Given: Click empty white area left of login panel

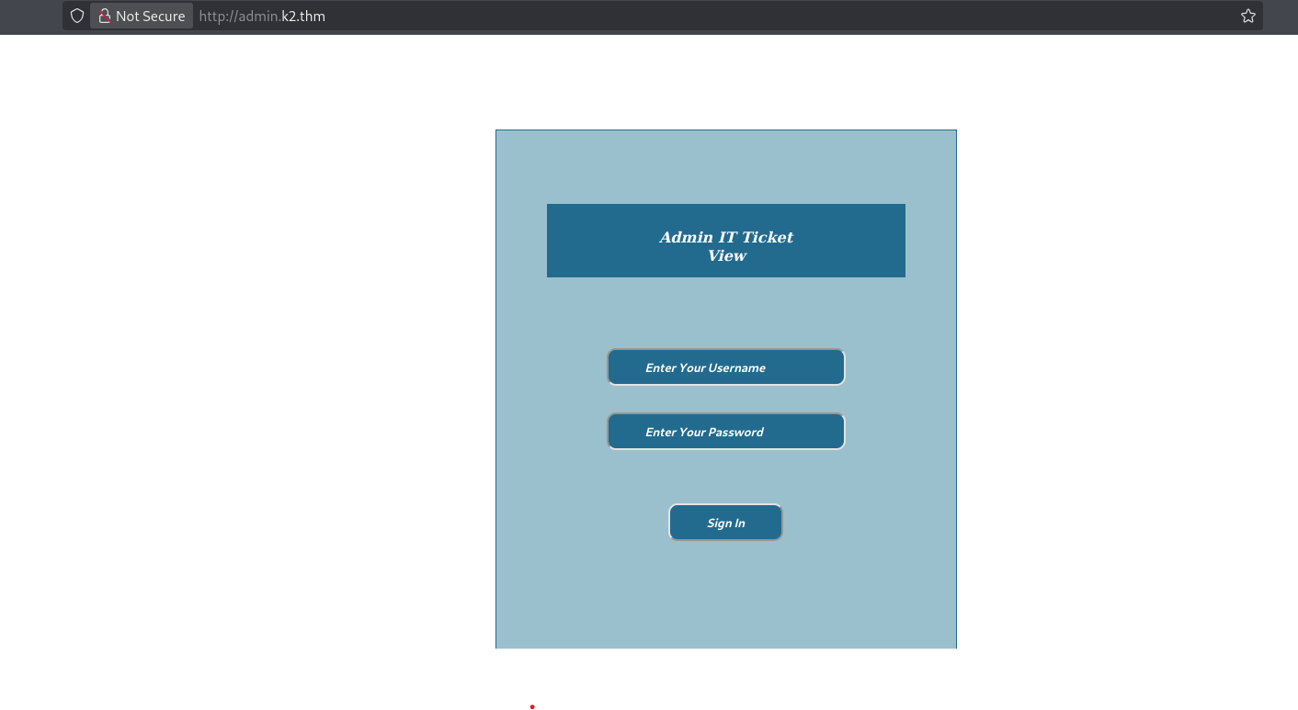Looking at the screenshot, I should click(248, 367).
